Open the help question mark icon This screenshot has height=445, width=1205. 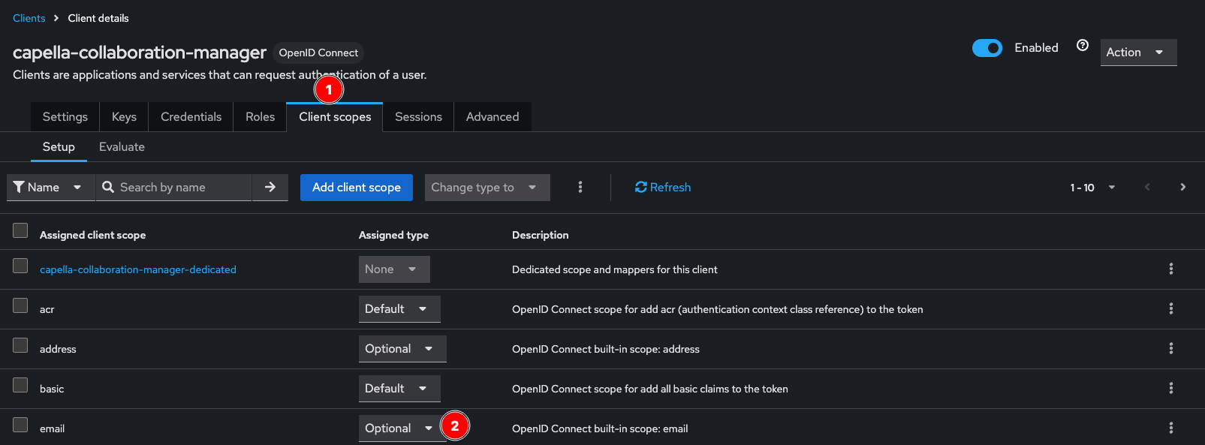click(1082, 46)
